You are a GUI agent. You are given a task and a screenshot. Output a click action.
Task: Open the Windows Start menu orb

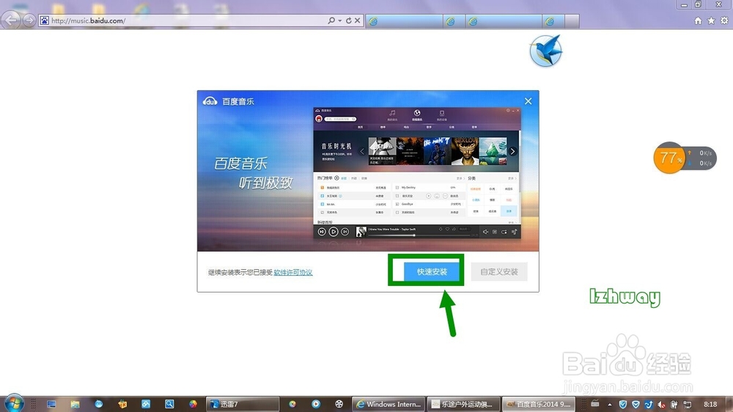coord(14,403)
